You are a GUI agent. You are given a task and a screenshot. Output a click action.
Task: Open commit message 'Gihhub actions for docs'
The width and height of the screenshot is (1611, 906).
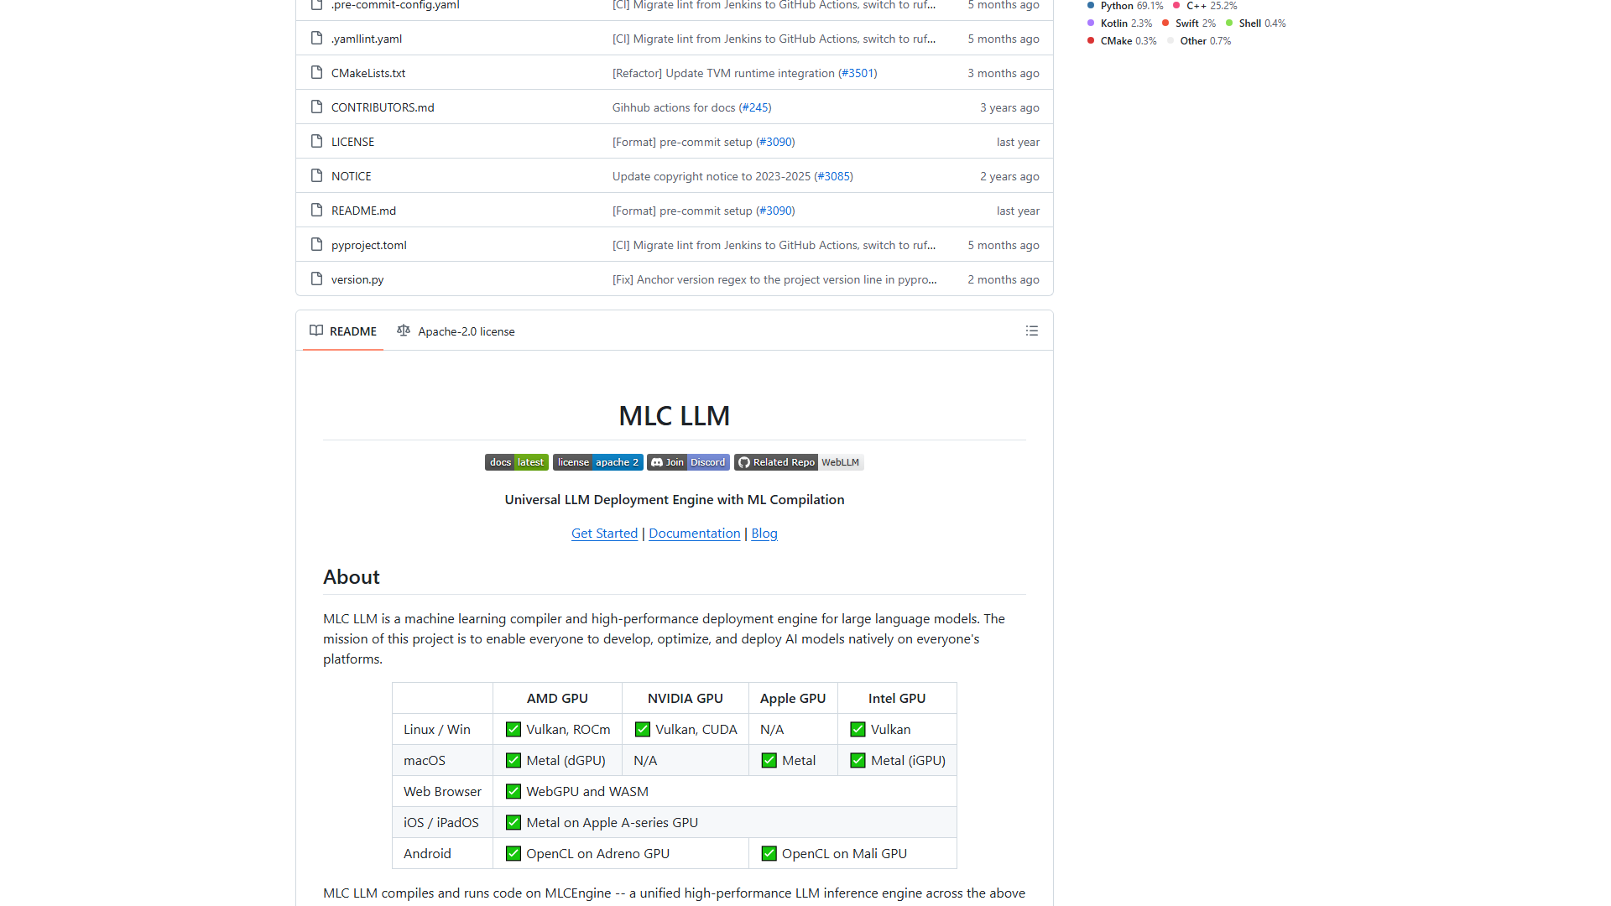click(674, 107)
